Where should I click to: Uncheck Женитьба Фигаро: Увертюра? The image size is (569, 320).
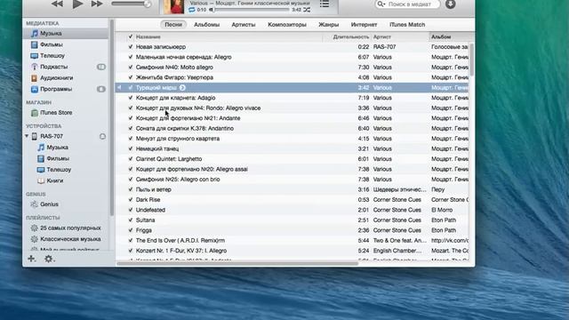[x=131, y=77]
